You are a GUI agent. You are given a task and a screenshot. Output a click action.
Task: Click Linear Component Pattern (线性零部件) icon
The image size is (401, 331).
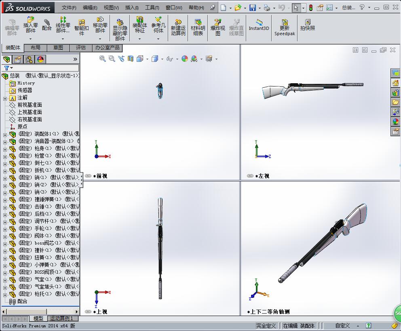[x=63, y=25]
